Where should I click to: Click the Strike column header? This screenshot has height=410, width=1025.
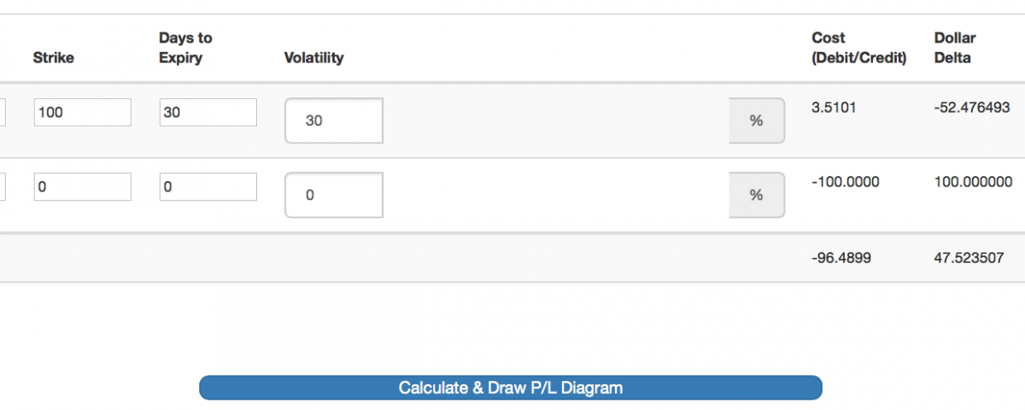[x=53, y=58]
